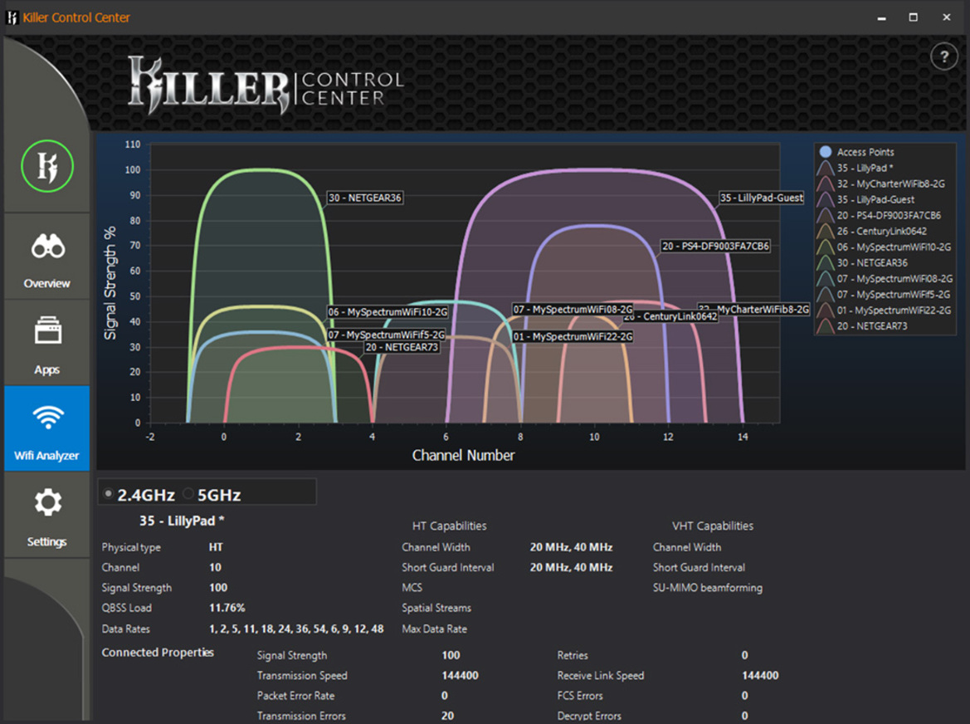Click the HT Channel Width value 20 MHz, 40 MHz
The image size is (970, 724).
pyautogui.click(x=571, y=547)
